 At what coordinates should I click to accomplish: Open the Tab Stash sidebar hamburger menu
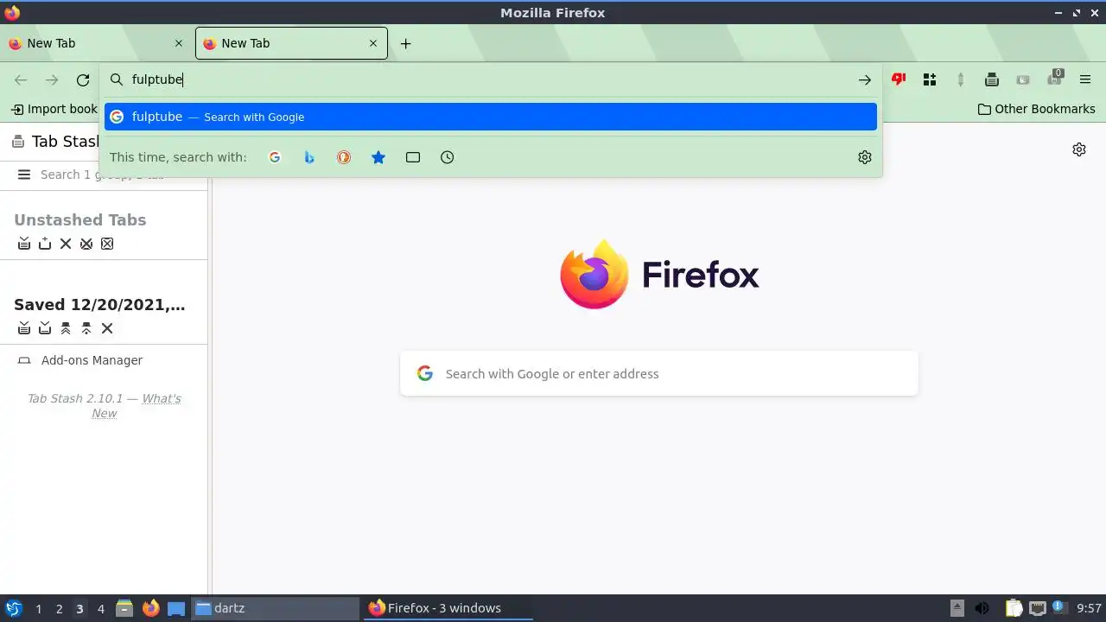click(x=24, y=175)
